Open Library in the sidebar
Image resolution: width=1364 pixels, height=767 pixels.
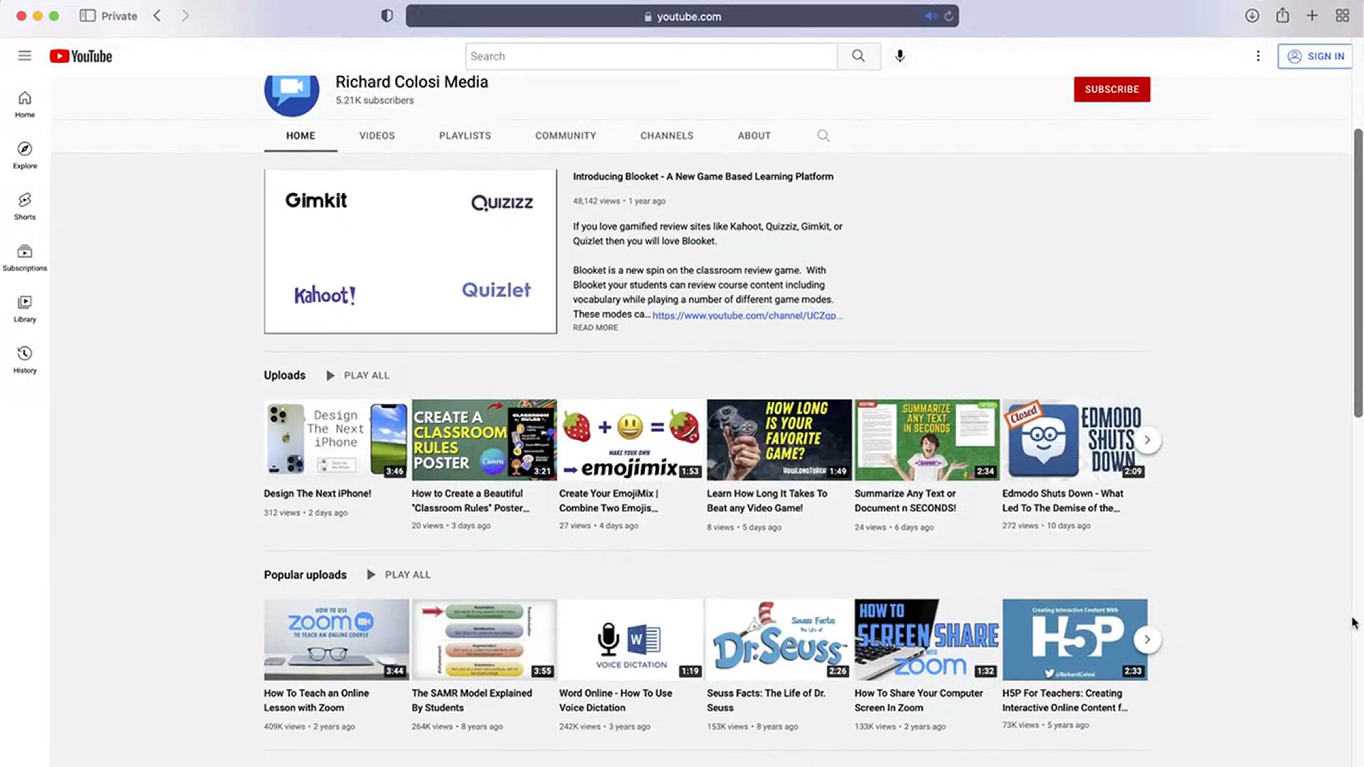point(25,308)
